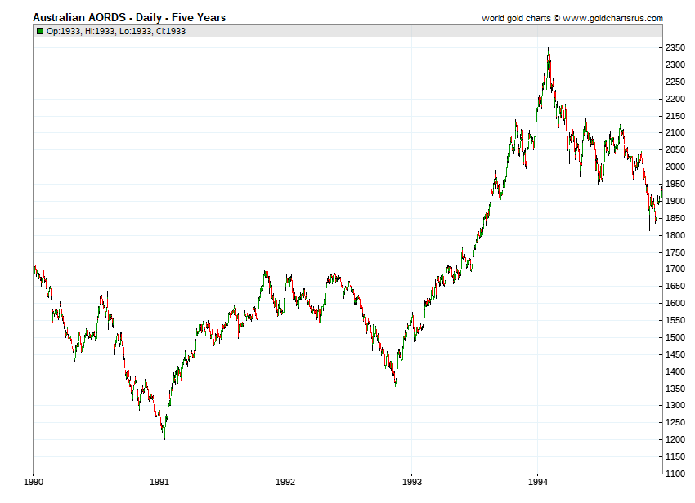Screen dimensions: 695x503
Task: Click the 1100 price axis label
Action: point(675,474)
